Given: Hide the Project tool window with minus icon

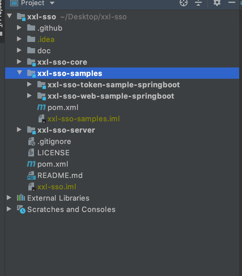Looking at the screenshot, I should [x=232, y=2].
